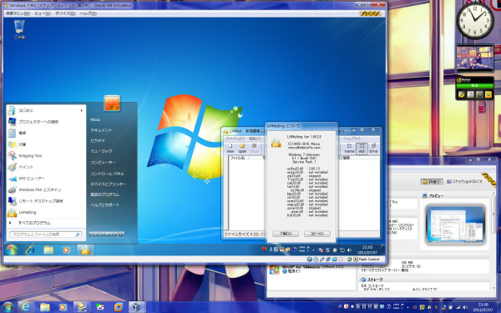Screen dimensions: 501x313
Task: Click 了解 button in LHMelting about dialog
Action: [286, 234]
